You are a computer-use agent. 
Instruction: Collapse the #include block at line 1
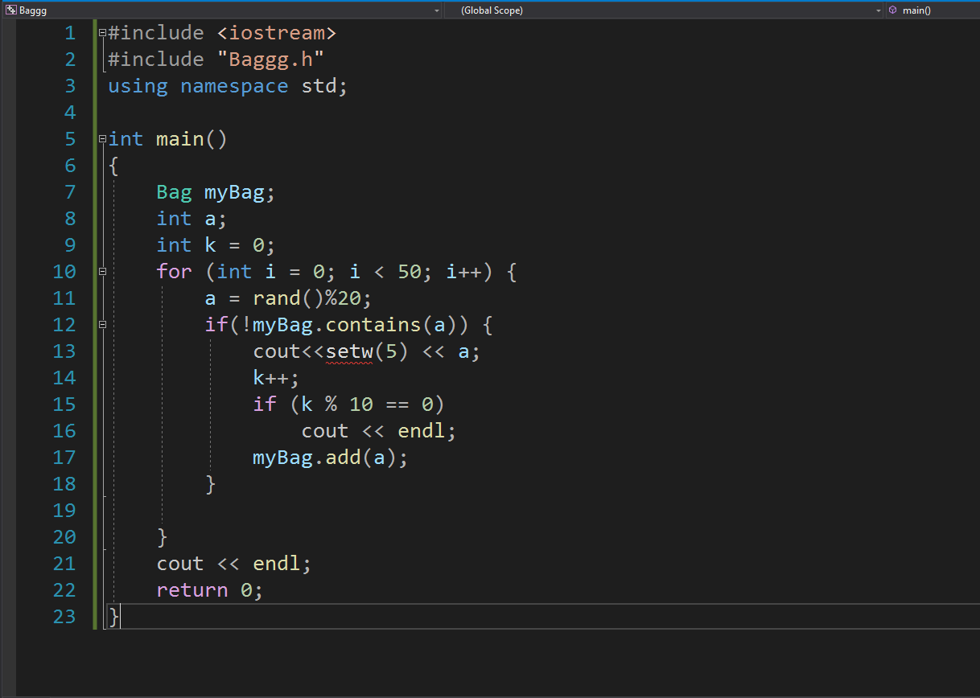[102, 33]
